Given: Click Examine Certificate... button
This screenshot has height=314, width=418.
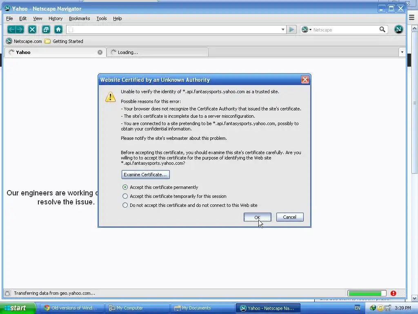Looking at the screenshot, I should [146, 175].
